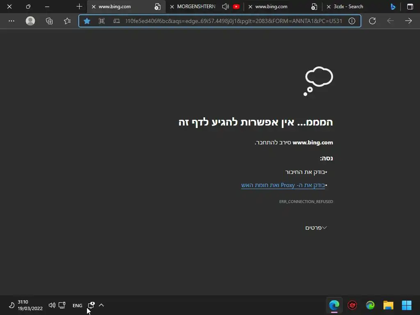Click the QR/apps grid icon in address bar
Image resolution: width=420 pixels, height=315 pixels.
(x=102, y=21)
